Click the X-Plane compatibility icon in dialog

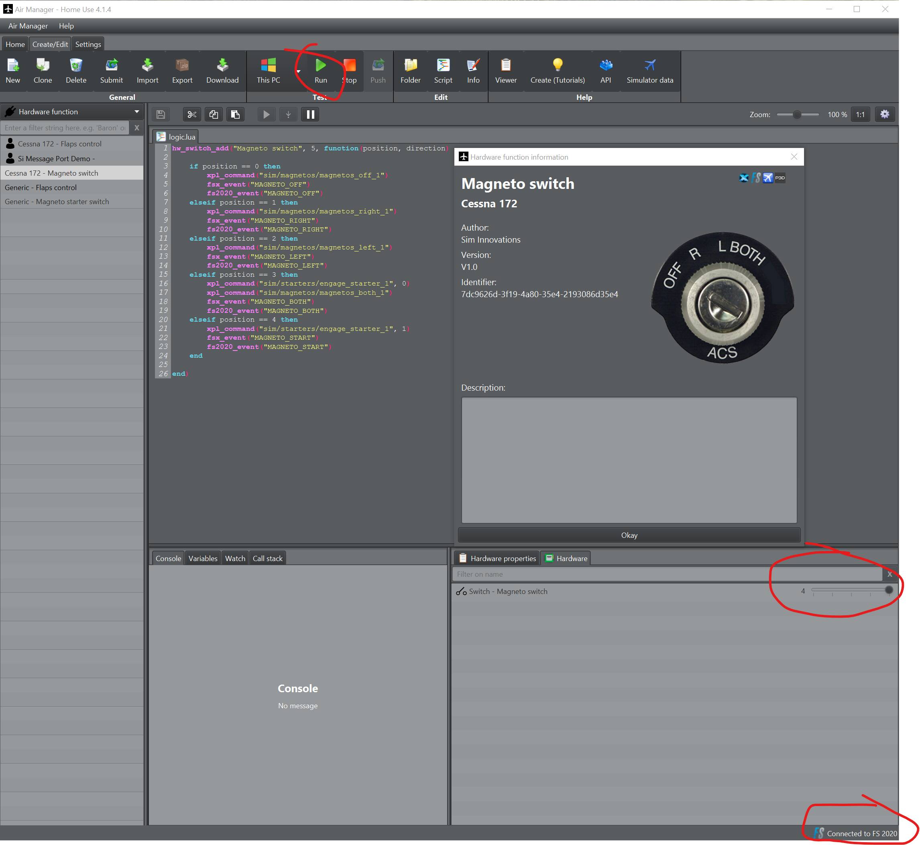click(x=744, y=178)
